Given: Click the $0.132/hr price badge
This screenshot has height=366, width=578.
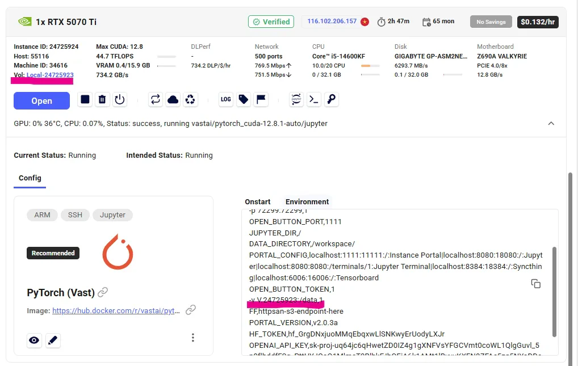Looking at the screenshot, I should tap(538, 22).
